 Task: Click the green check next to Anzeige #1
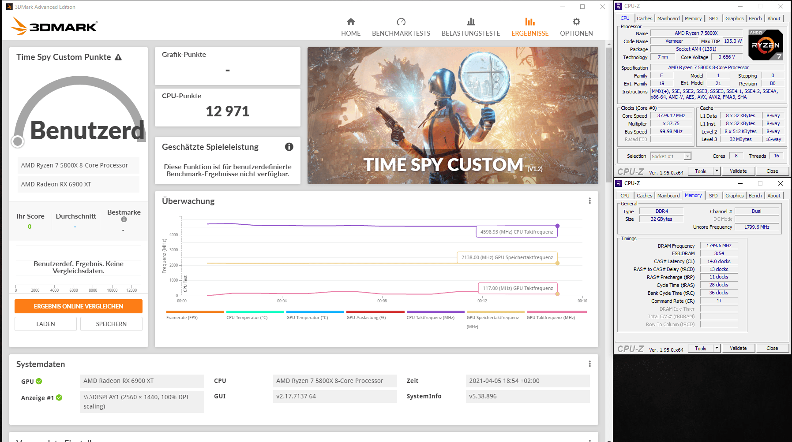click(59, 397)
